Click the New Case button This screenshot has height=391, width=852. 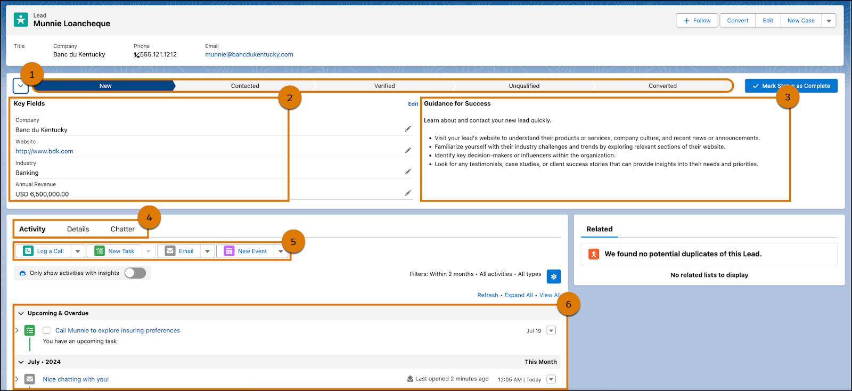(x=801, y=21)
